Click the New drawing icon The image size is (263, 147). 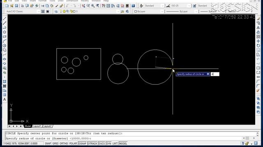tap(7, 6)
